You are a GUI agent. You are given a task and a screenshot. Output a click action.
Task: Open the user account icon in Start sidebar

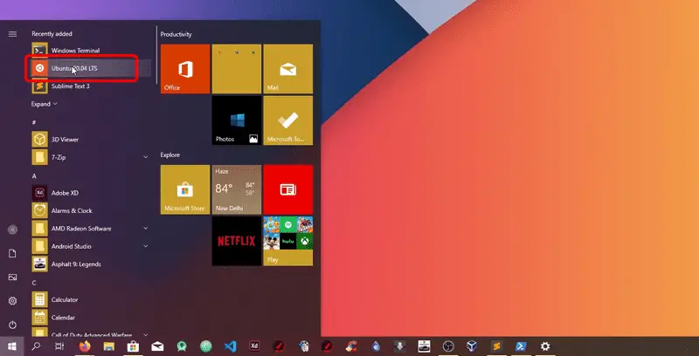[12, 229]
